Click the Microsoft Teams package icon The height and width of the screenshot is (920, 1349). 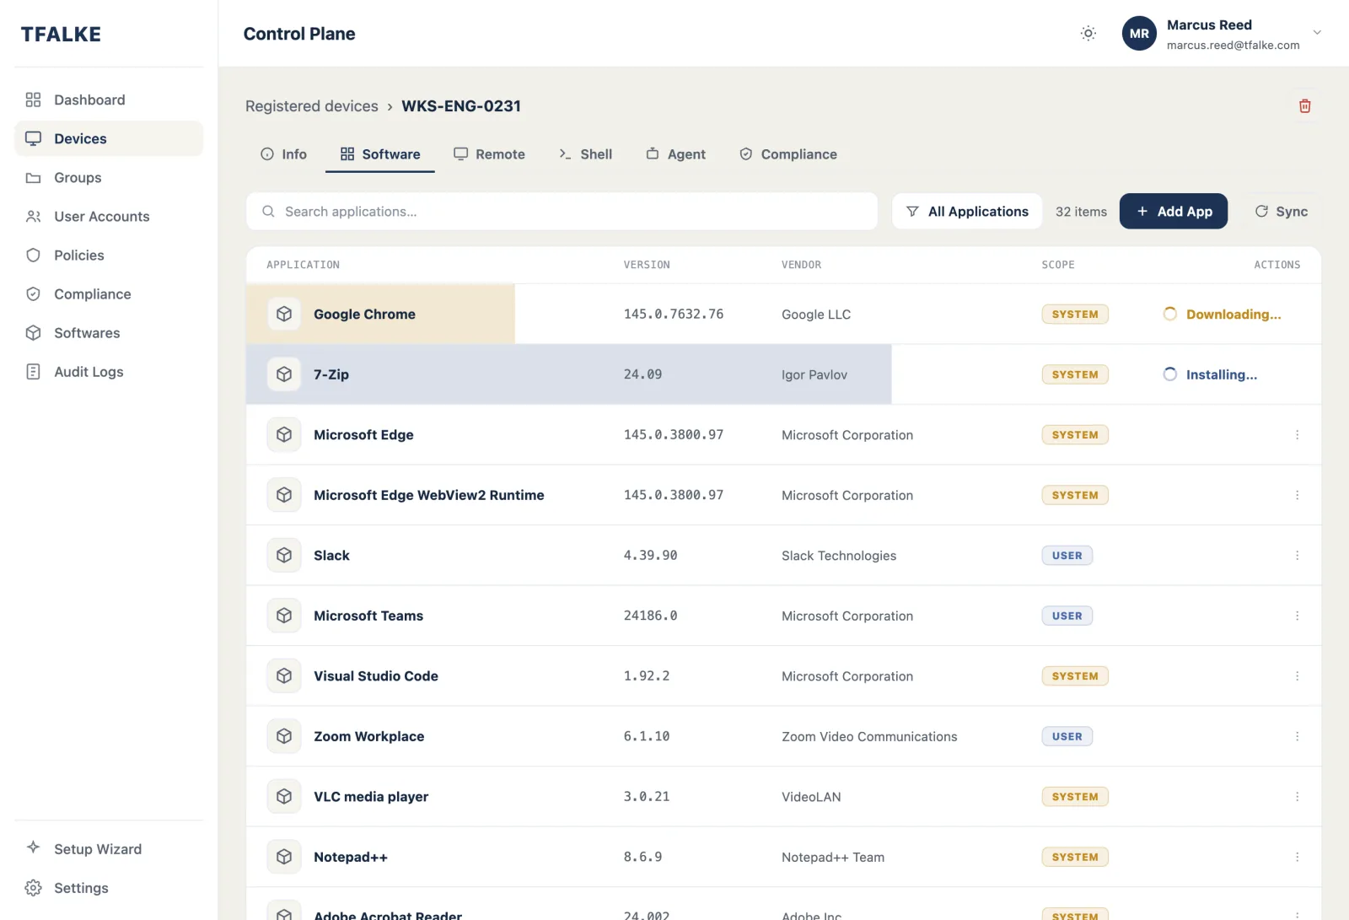(284, 615)
